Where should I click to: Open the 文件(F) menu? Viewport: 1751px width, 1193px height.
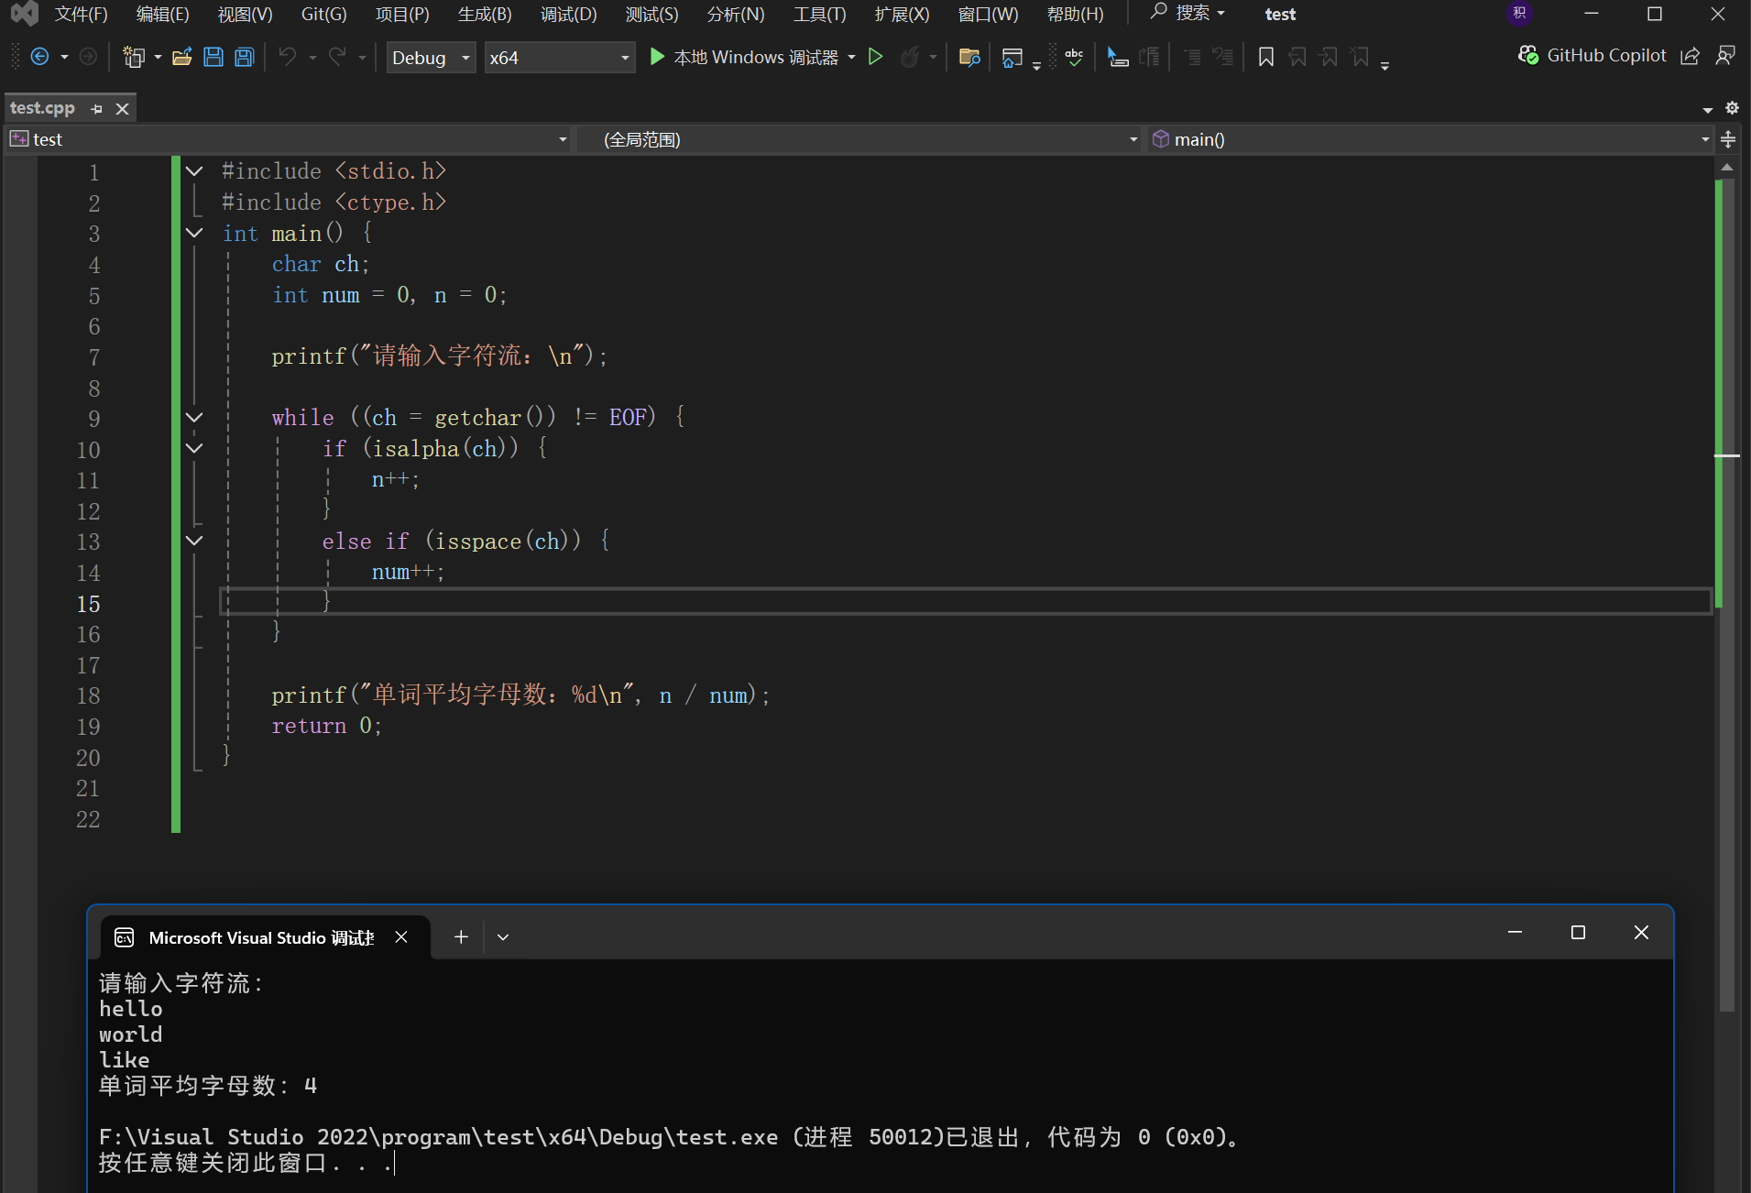(82, 14)
